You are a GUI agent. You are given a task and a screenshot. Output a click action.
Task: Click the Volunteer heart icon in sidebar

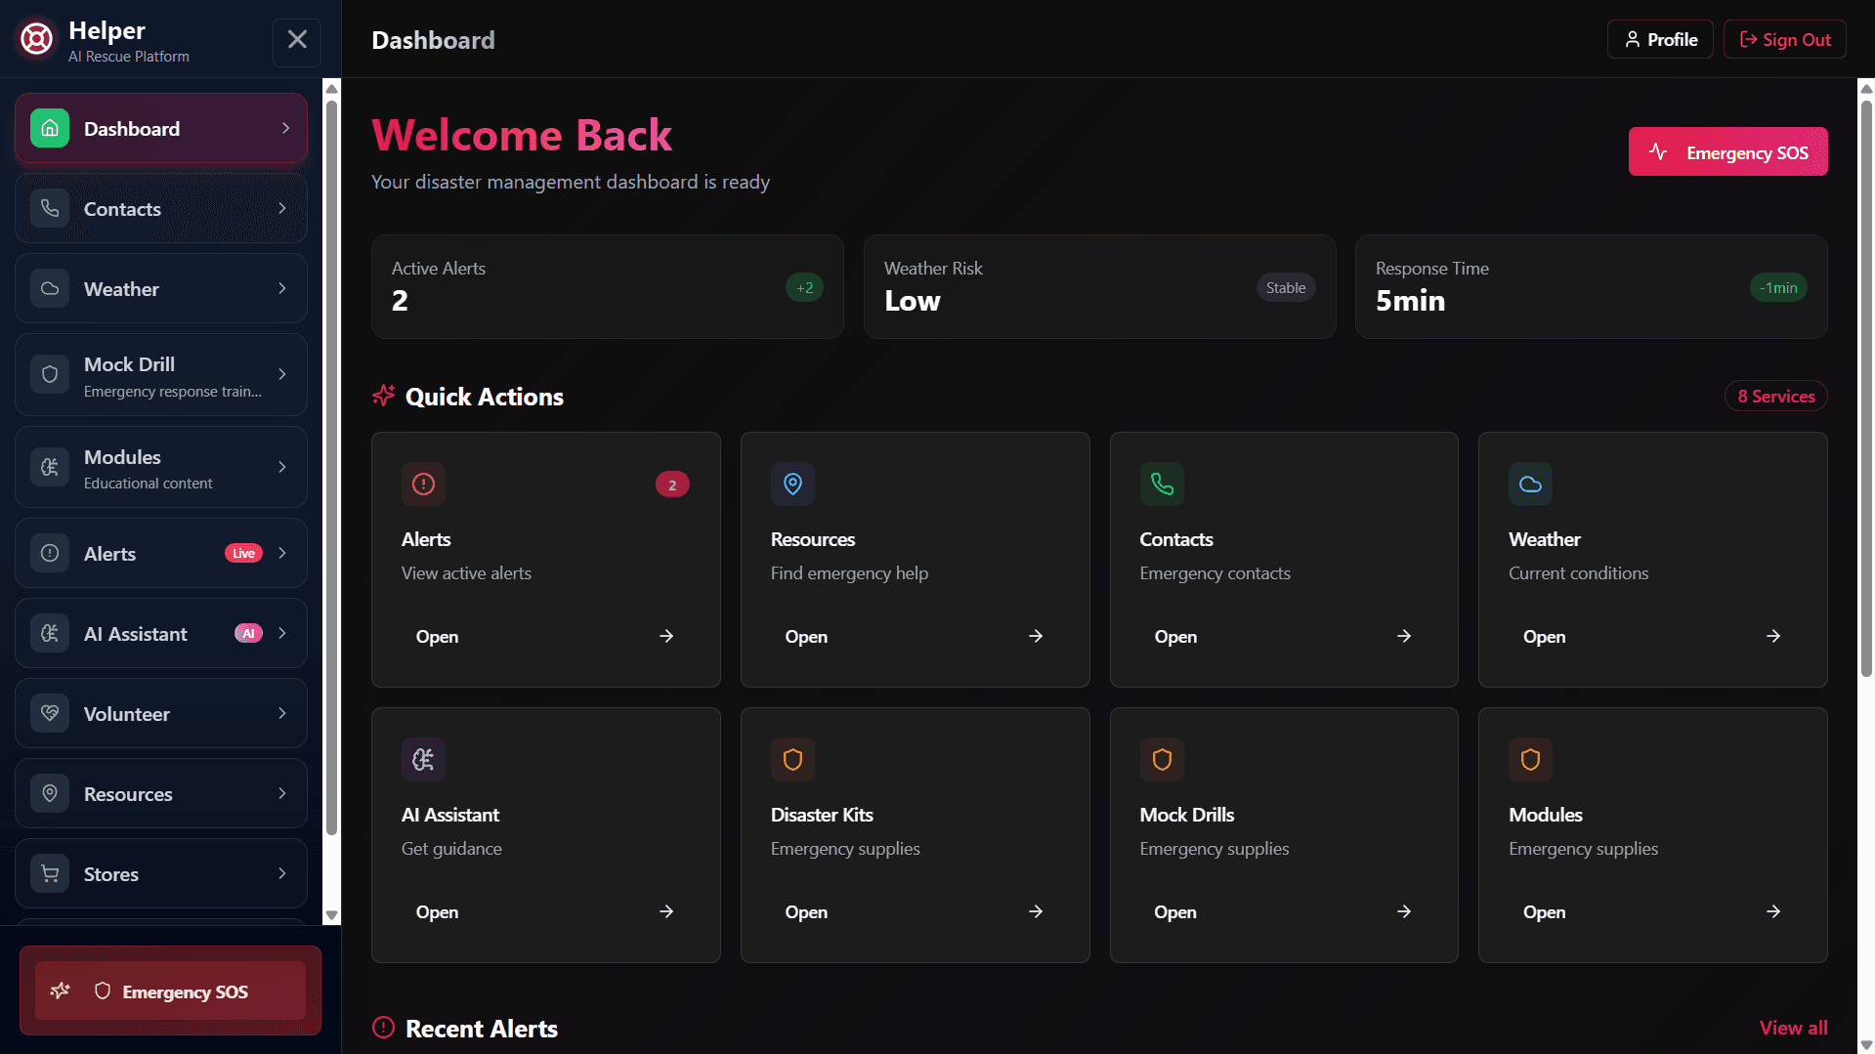(x=50, y=713)
